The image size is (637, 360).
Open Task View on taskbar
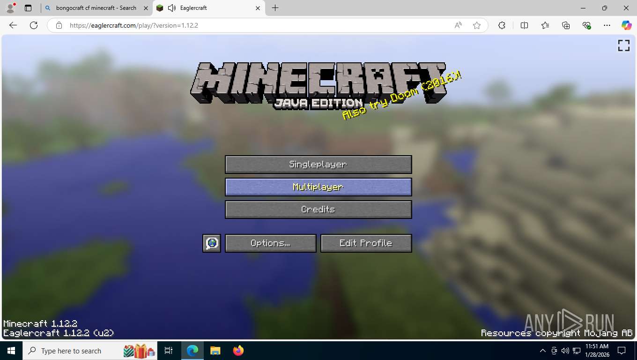pyautogui.click(x=169, y=351)
